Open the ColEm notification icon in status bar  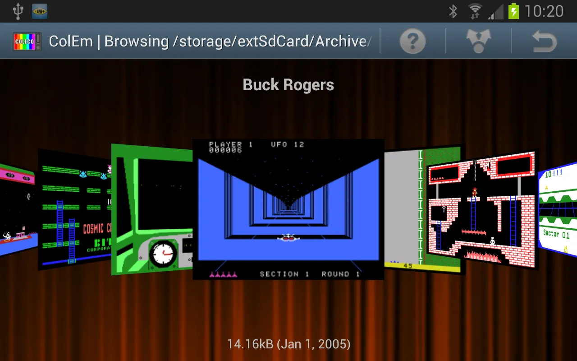pos(40,11)
